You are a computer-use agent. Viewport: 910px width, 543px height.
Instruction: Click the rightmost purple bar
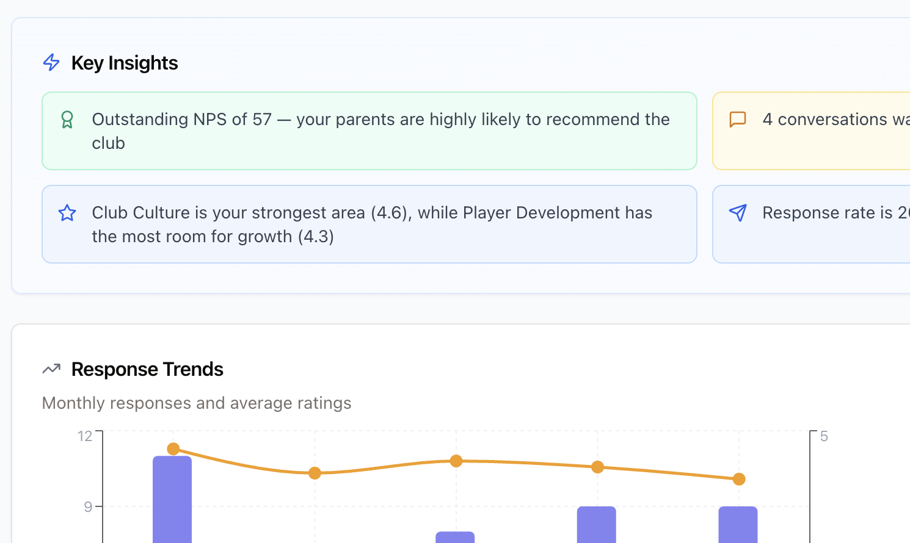(738, 523)
